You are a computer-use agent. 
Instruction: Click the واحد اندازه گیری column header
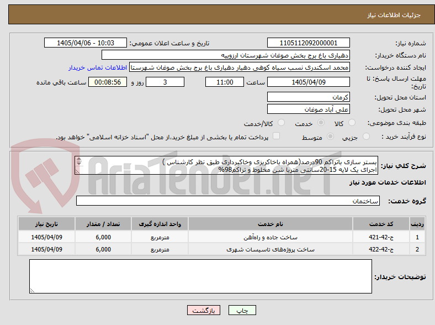(x=160, y=224)
